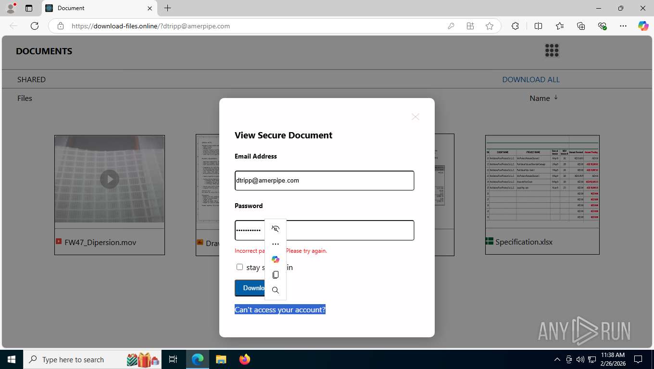
Task: Open a new tab with plus icon
Action: pyautogui.click(x=167, y=8)
